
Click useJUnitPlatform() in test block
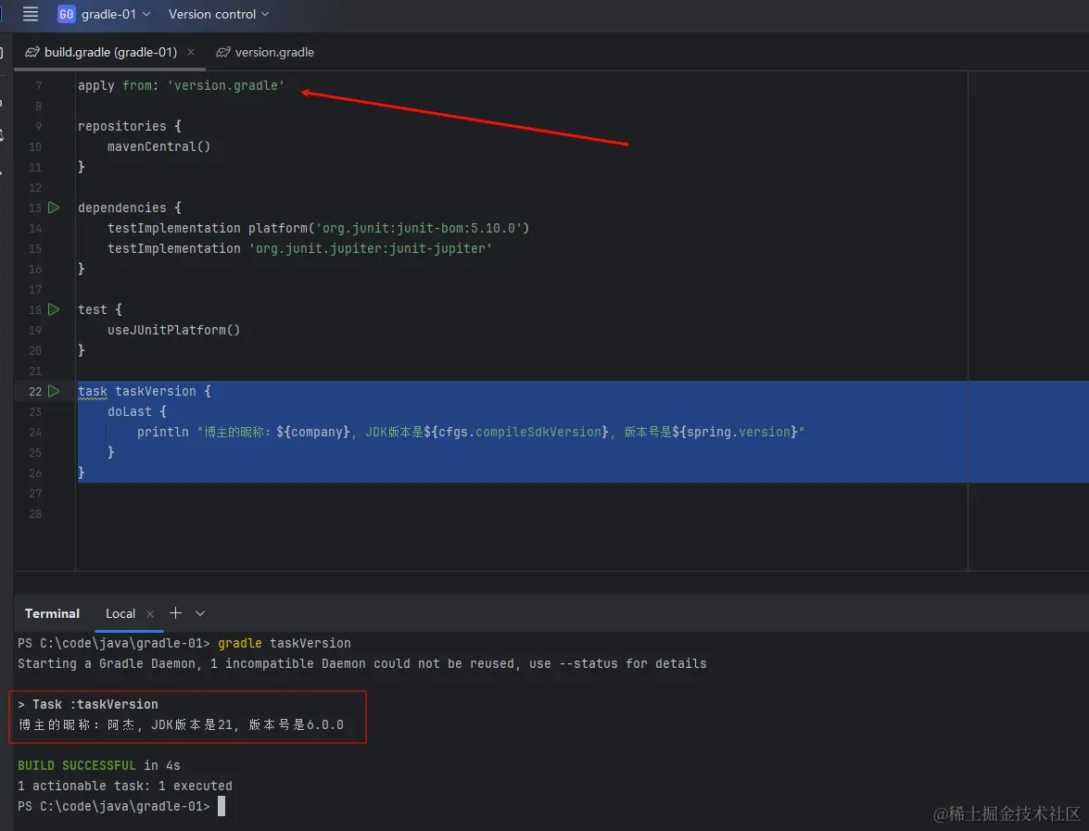pyautogui.click(x=173, y=330)
